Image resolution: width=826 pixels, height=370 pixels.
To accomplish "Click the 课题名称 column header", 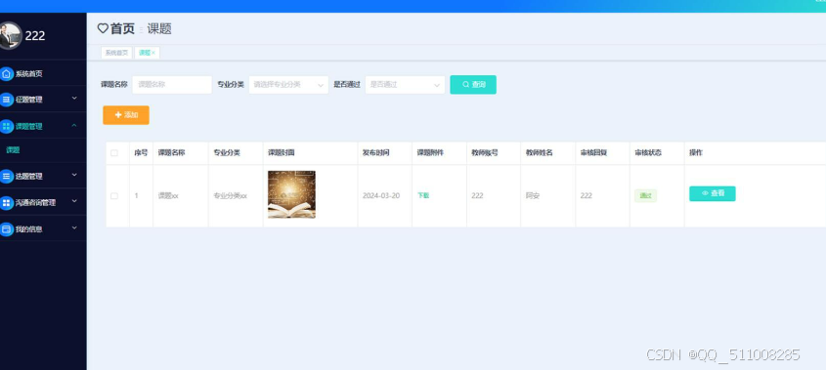I will pos(172,153).
